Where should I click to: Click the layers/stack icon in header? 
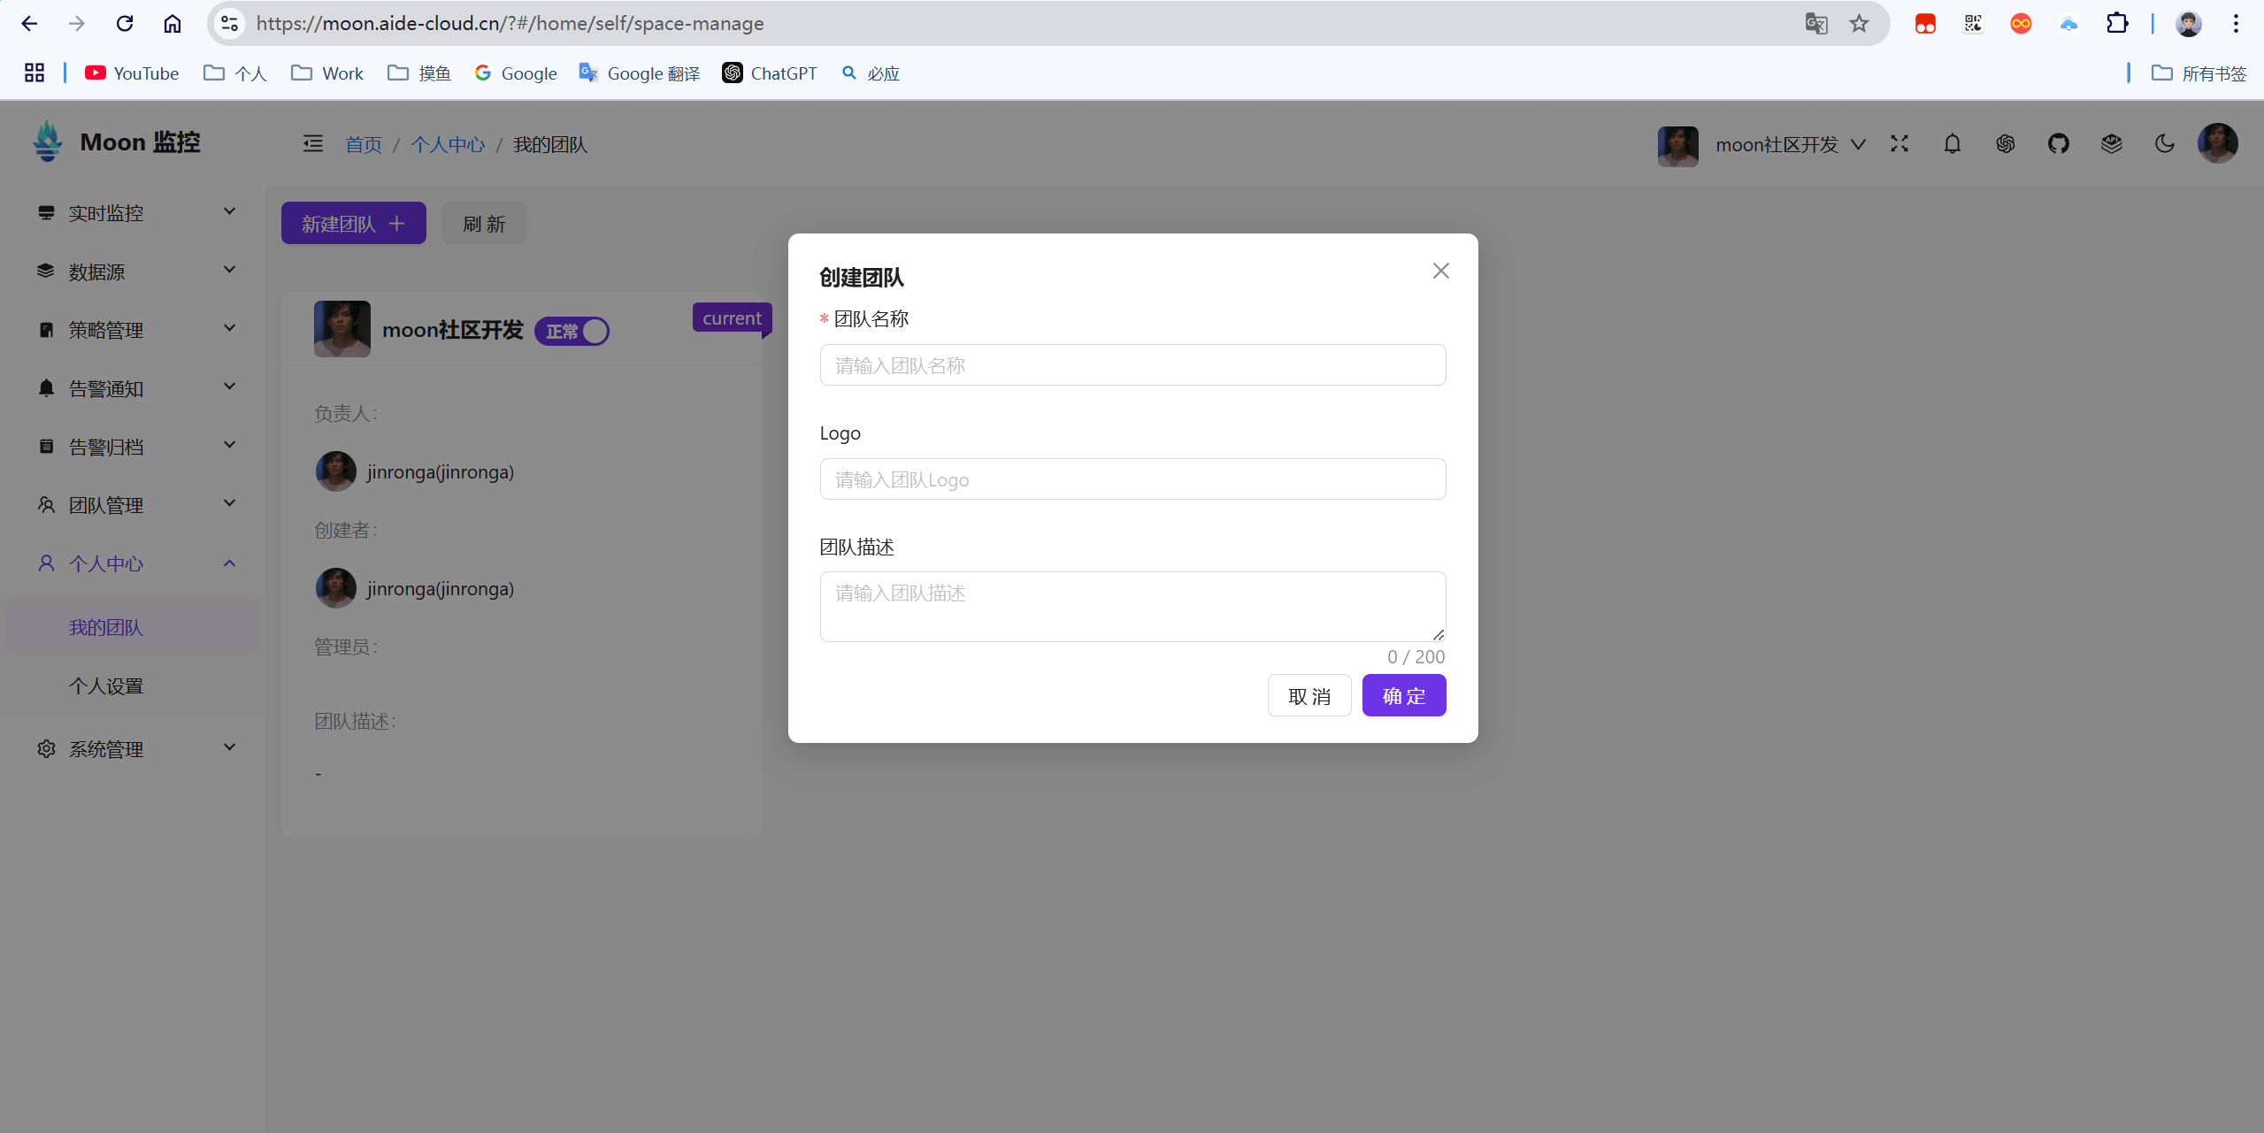point(2111,144)
